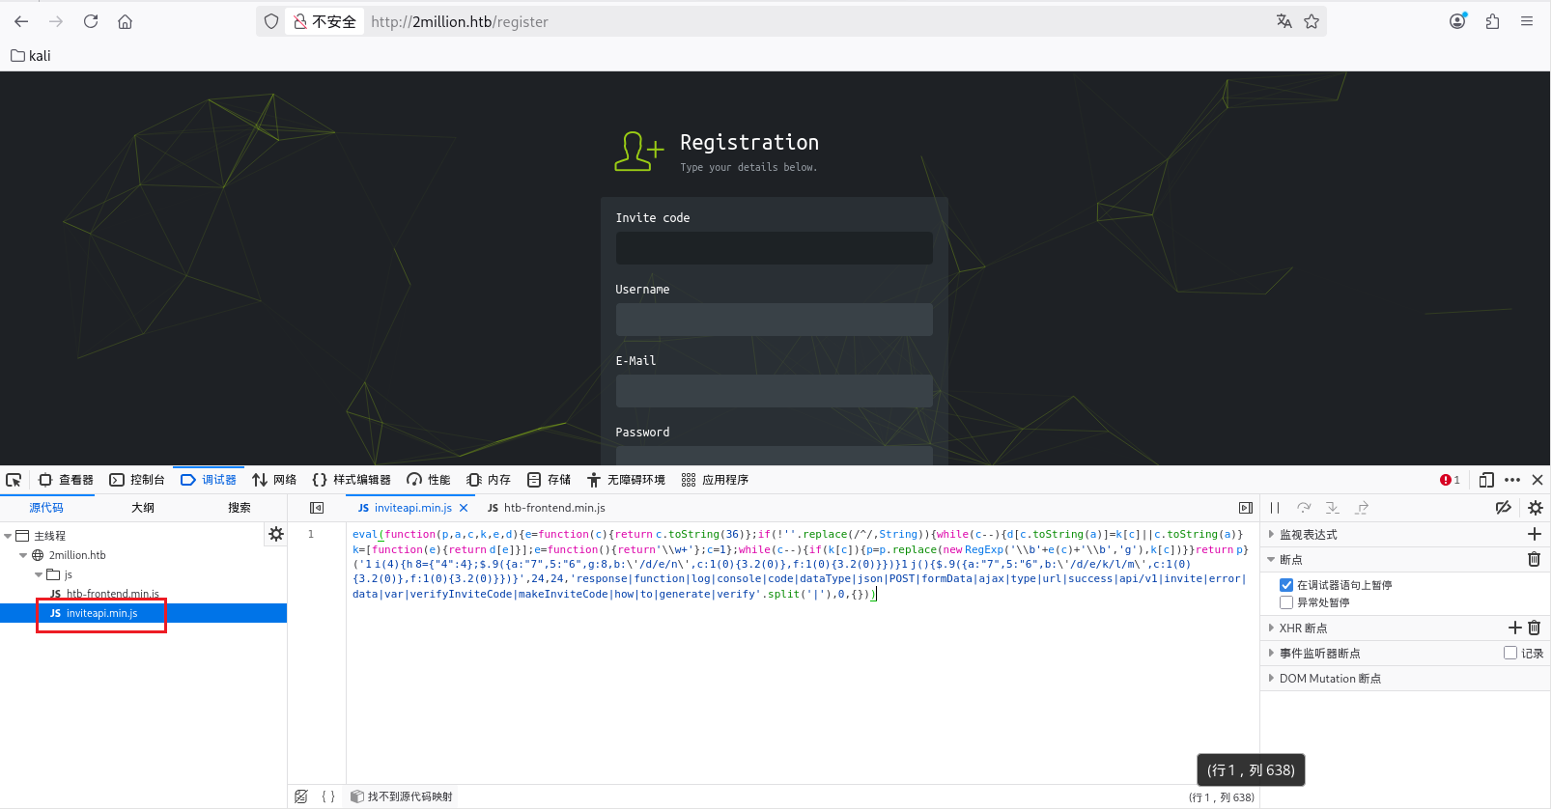
Task: Open the source tree gear settings
Action: coord(276,534)
